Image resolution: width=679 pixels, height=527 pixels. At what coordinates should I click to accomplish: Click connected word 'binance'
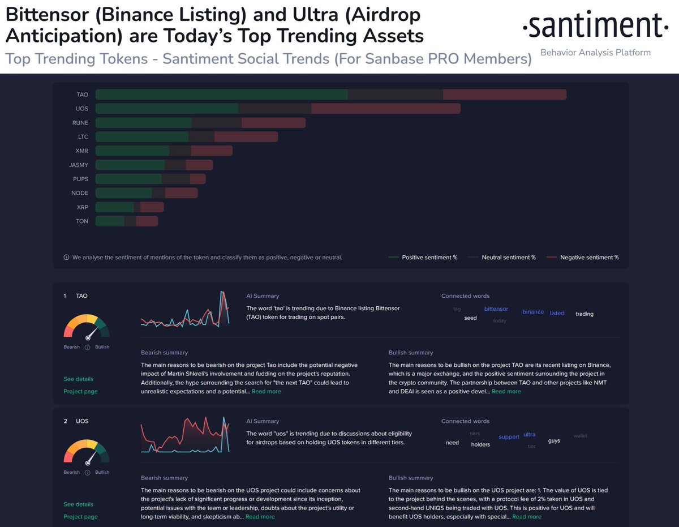pos(533,312)
